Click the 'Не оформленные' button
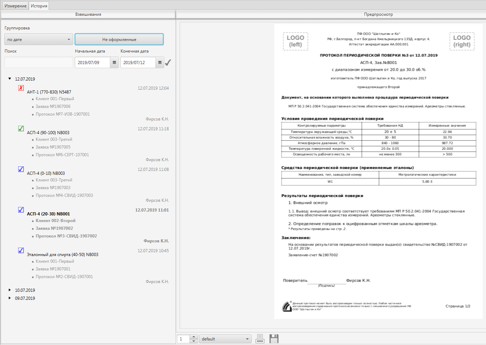This screenshot has height=345, width=486. [x=119, y=40]
